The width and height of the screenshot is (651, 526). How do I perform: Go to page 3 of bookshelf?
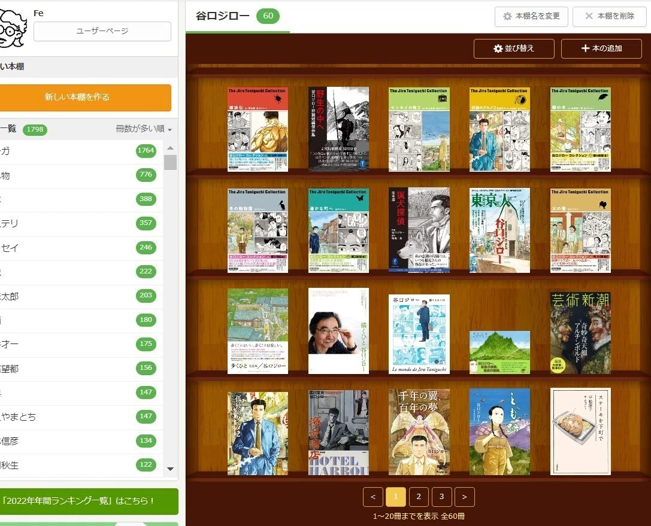[x=441, y=497]
